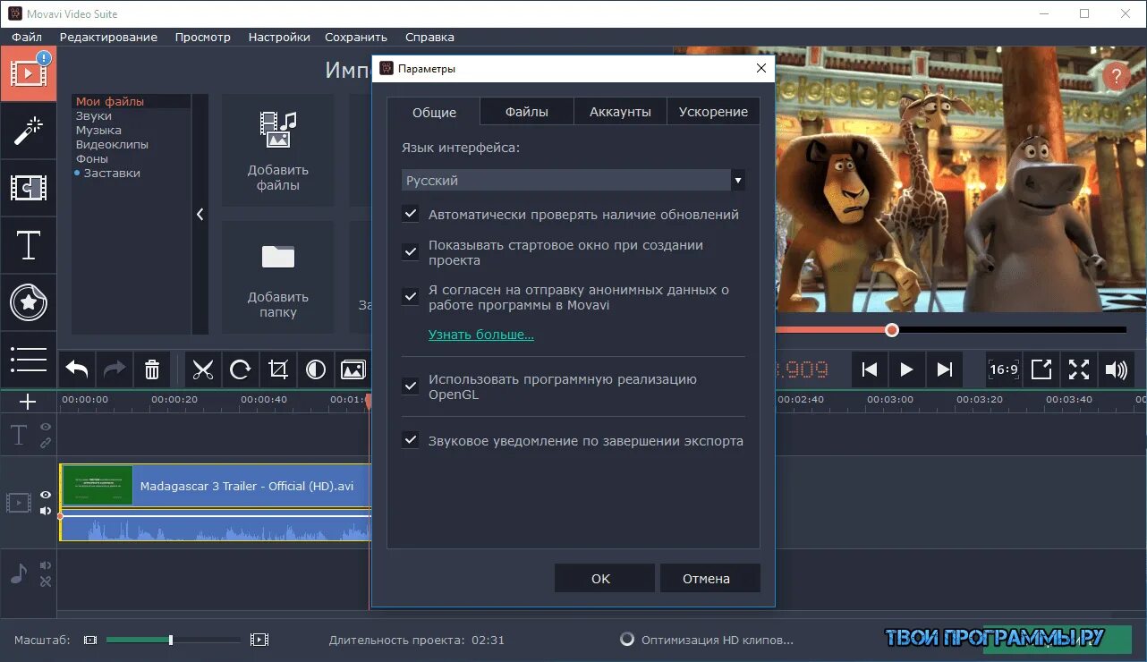Switch to Общие tab
Screen dimensions: 1147x662
[x=434, y=112]
